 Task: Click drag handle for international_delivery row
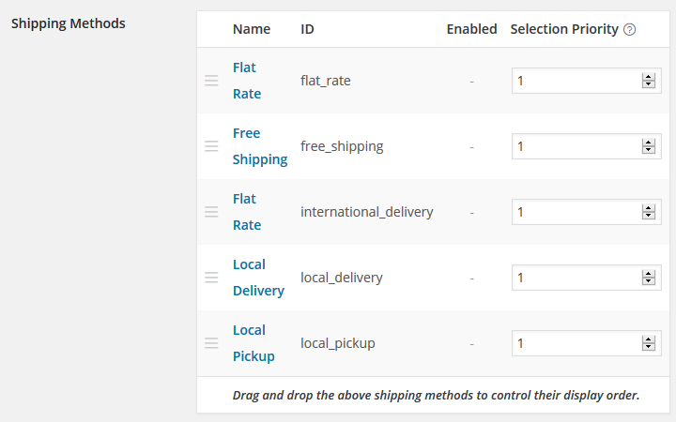point(211,212)
